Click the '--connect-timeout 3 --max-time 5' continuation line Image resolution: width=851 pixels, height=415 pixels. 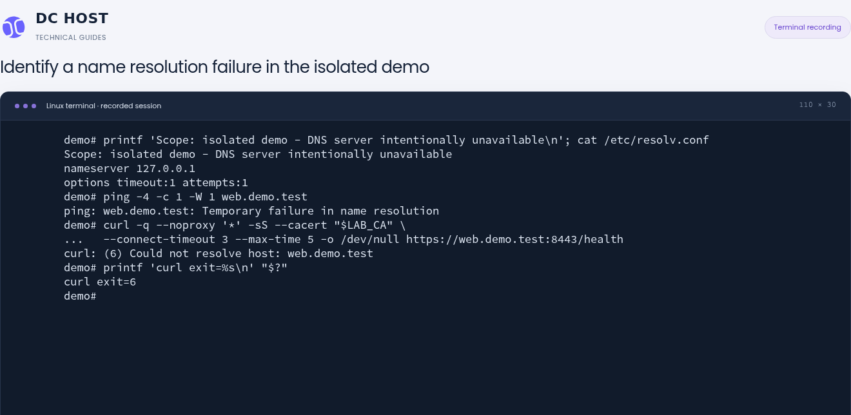click(344, 239)
